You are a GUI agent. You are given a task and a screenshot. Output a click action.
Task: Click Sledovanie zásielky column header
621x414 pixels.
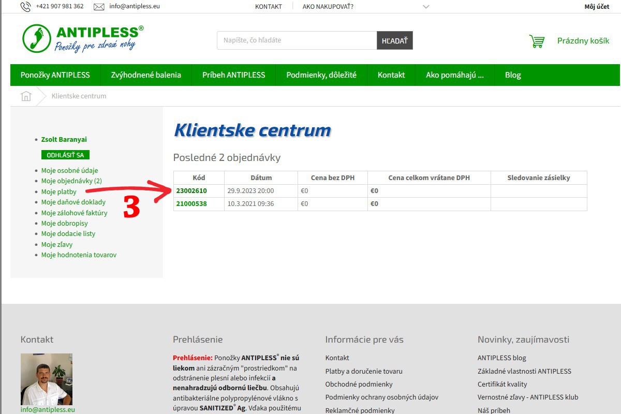(x=539, y=178)
